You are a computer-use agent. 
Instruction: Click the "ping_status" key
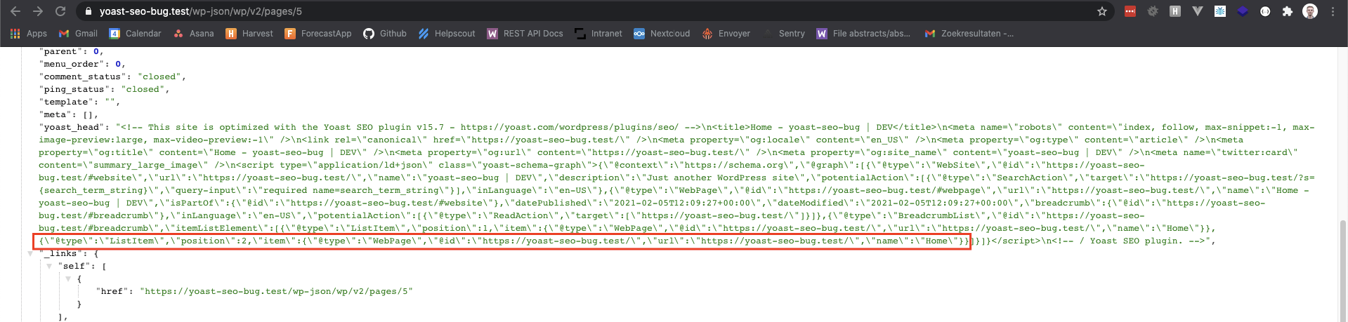coord(74,89)
